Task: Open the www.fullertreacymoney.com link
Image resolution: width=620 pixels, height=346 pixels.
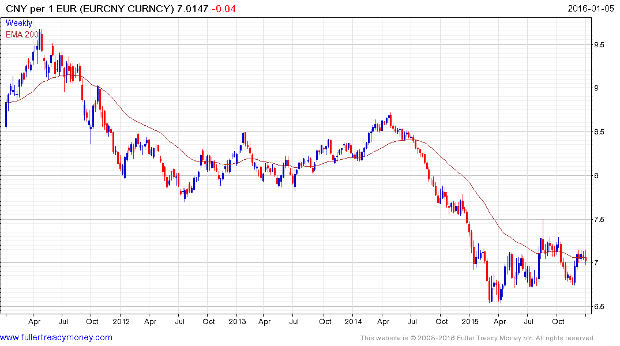Action: click(56, 338)
